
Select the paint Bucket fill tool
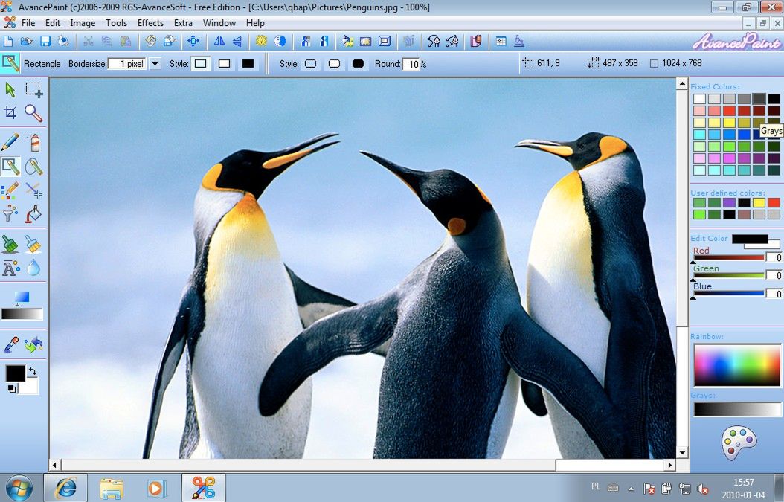(33, 214)
